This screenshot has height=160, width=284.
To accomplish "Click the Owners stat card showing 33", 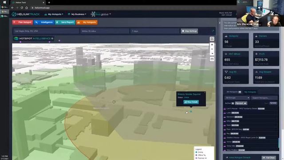I will click(266, 40).
